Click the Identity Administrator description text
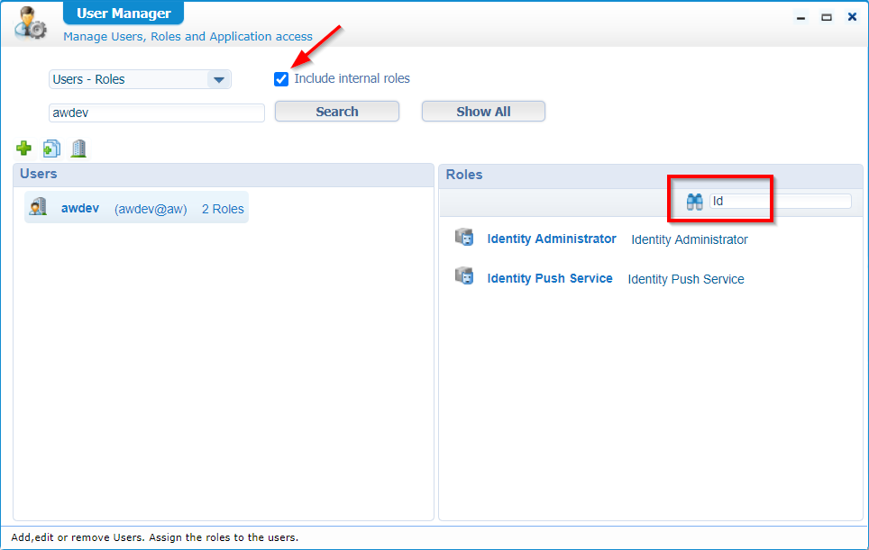 click(x=690, y=239)
